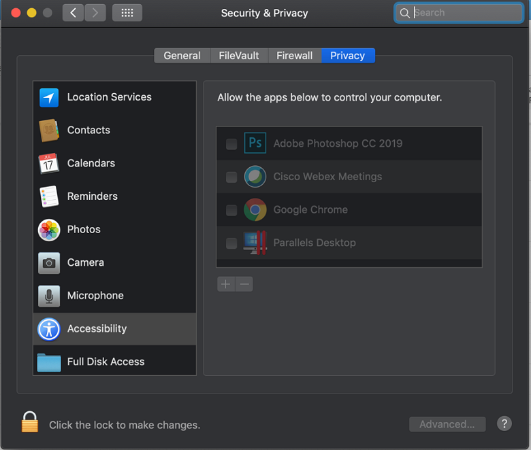Open the Contacts privacy category

pos(88,131)
